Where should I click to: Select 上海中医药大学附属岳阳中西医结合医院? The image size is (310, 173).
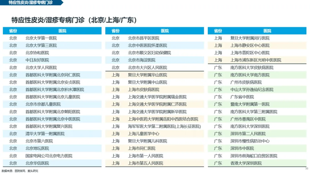point(163,119)
